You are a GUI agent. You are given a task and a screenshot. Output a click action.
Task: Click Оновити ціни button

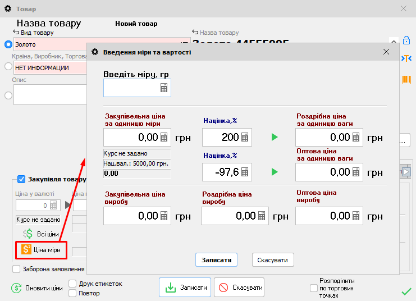(x=37, y=288)
